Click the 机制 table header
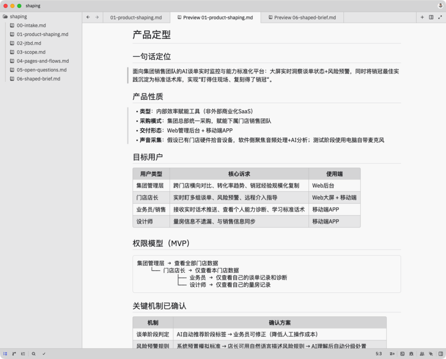The image size is (446, 359). coord(153,323)
